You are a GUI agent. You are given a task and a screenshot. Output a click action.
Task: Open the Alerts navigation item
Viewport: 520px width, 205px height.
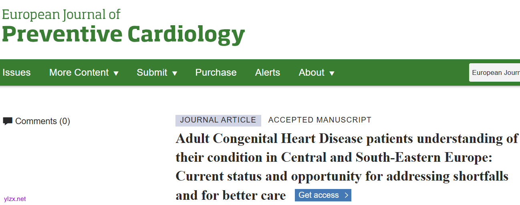pyautogui.click(x=267, y=72)
